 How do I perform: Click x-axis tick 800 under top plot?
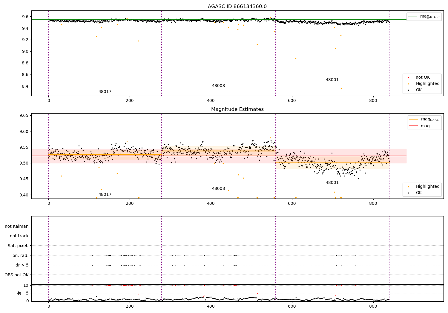pos(373,101)
